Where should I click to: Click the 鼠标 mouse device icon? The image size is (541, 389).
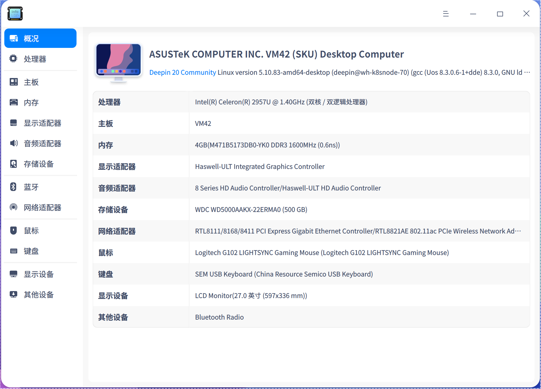coord(13,231)
